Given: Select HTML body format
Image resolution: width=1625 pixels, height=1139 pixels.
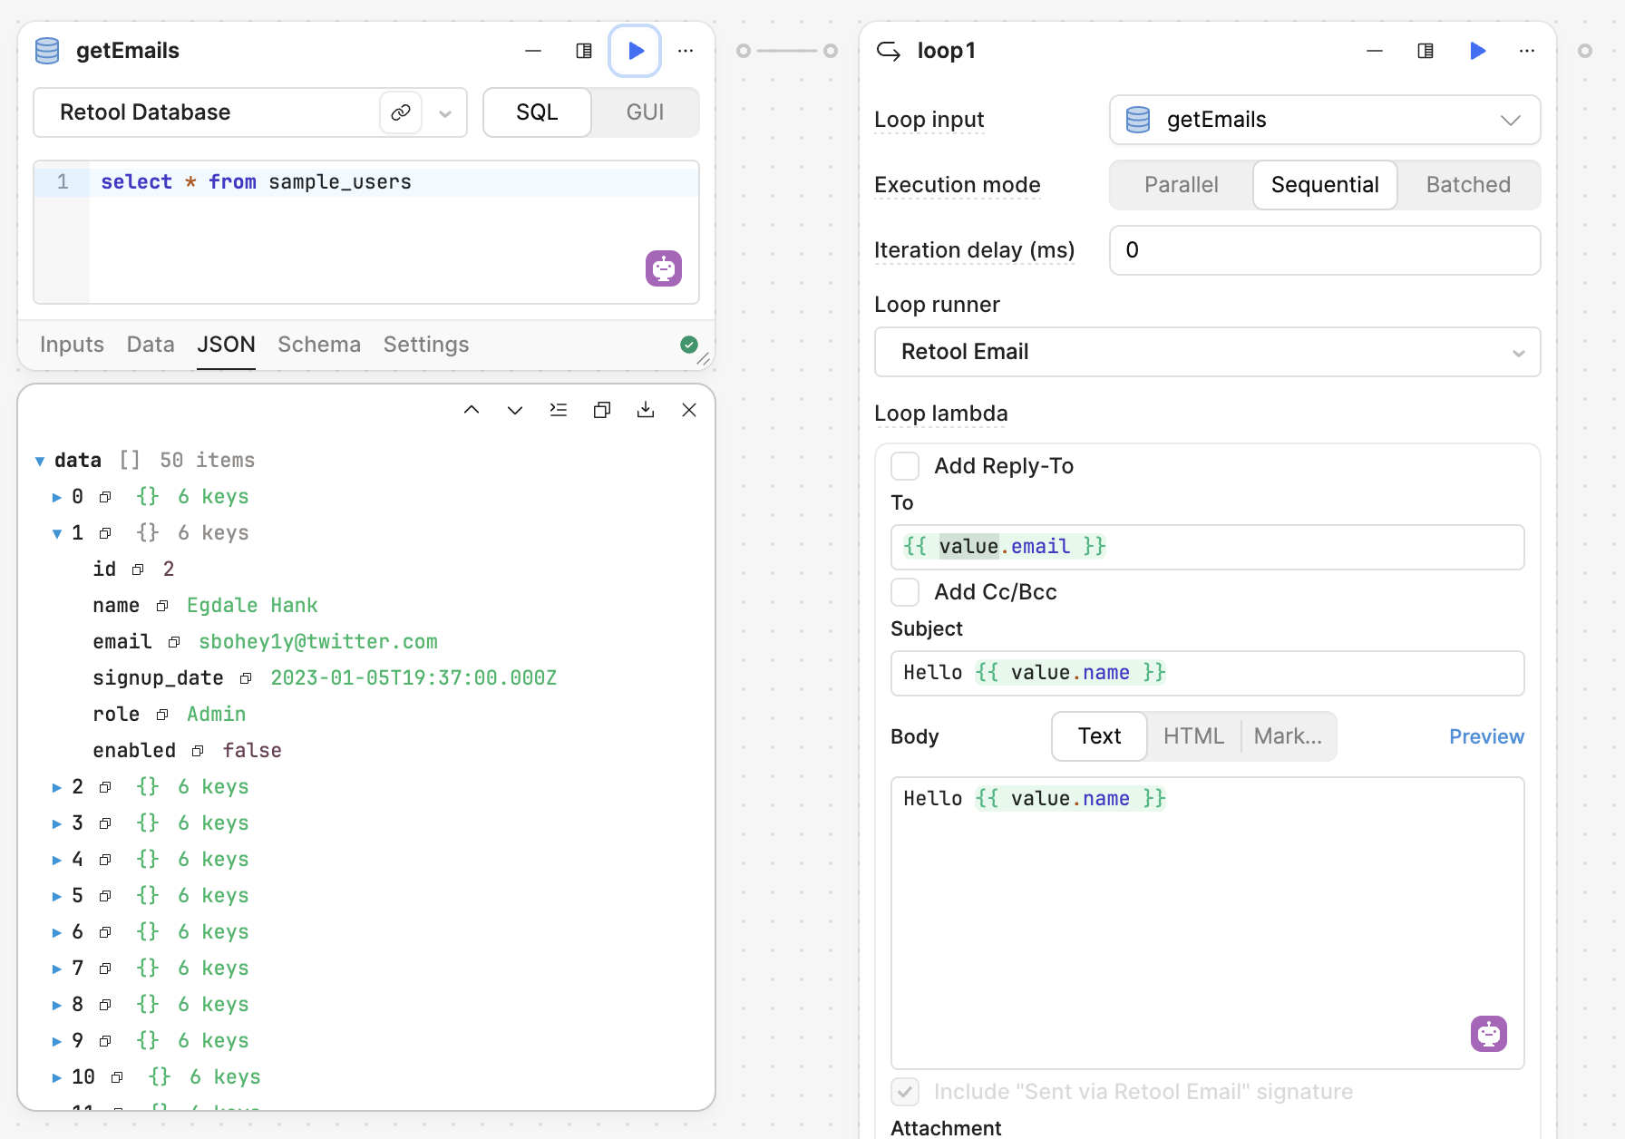Looking at the screenshot, I should click(x=1193, y=736).
